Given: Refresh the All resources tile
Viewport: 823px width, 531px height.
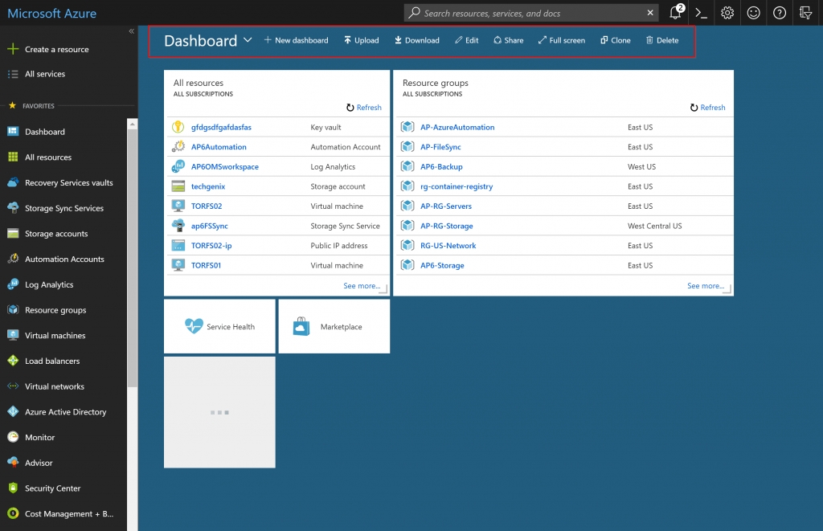Looking at the screenshot, I should pyautogui.click(x=364, y=107).
